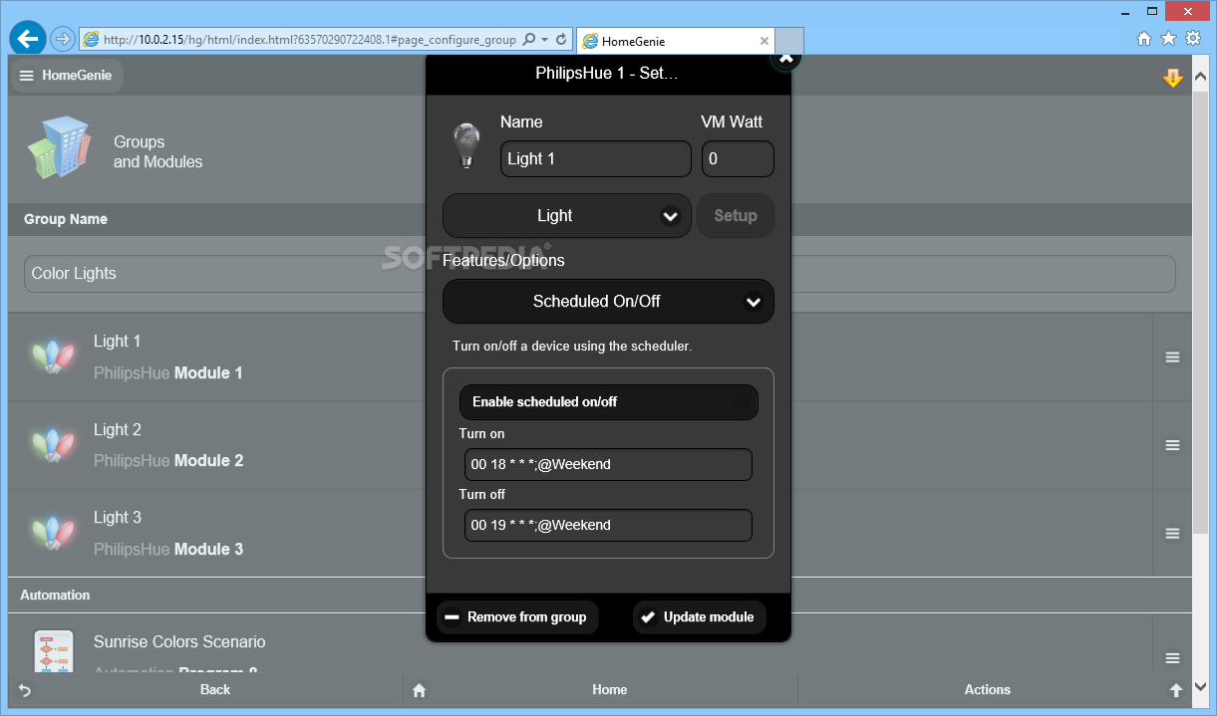Edit the Turn off schedule field
The width and height of the screenshot is (1217, 716).
(x=608, y=525)
